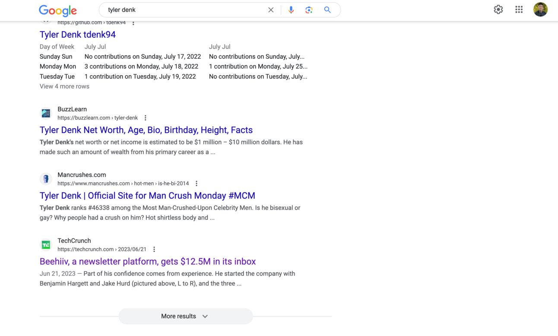Viewport: 558px width, 336px height.
Task: Open Google Lens image search
Action: [x=309, y=10]
